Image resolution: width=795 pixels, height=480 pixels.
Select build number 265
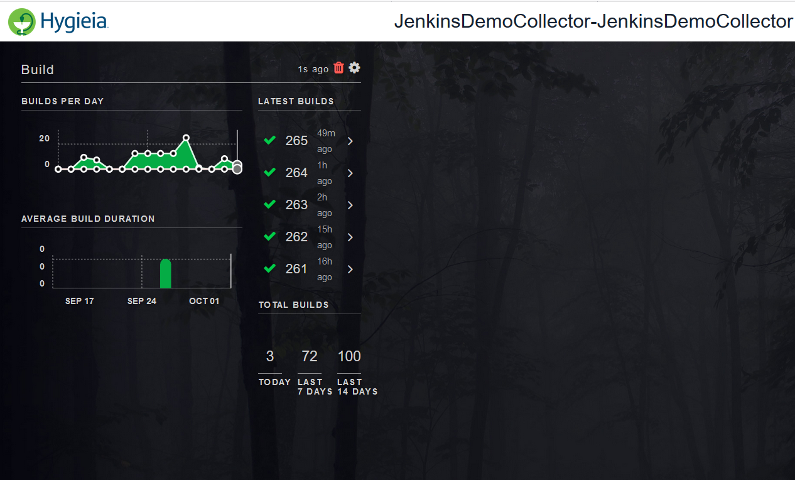tap(296, 141)
